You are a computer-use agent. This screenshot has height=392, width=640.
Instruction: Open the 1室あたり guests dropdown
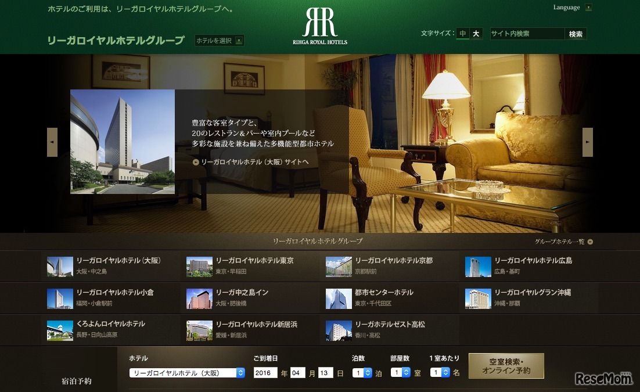click(440, 372)
